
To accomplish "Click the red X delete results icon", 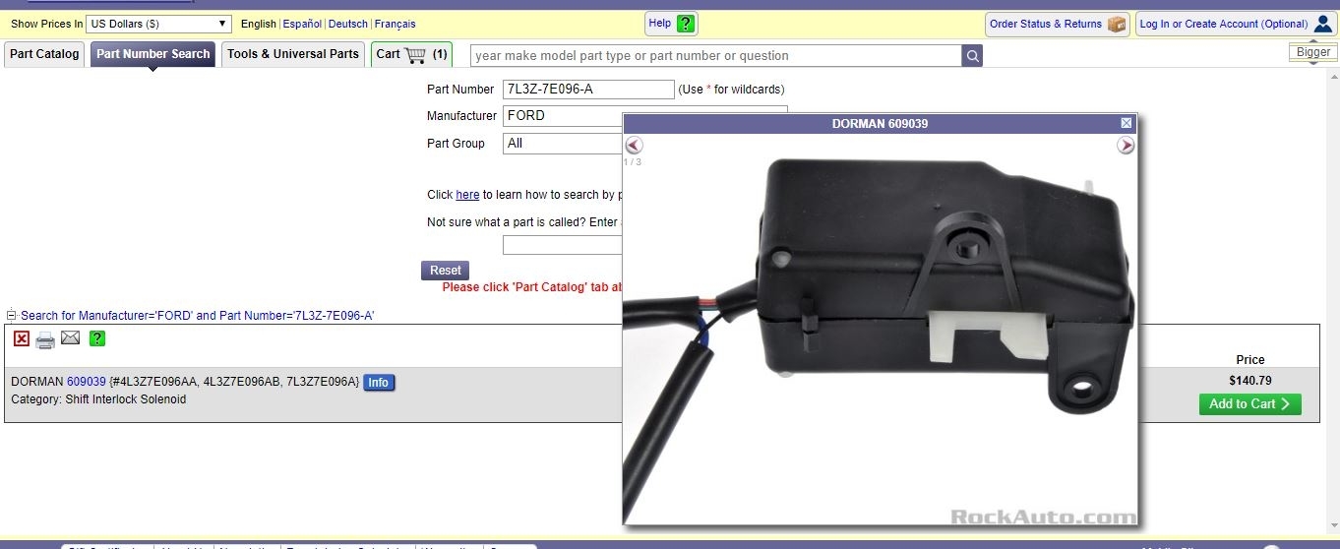I will click(22, 338).
